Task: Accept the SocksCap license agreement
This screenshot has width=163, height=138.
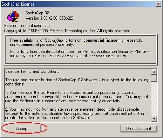Action: 22,129
